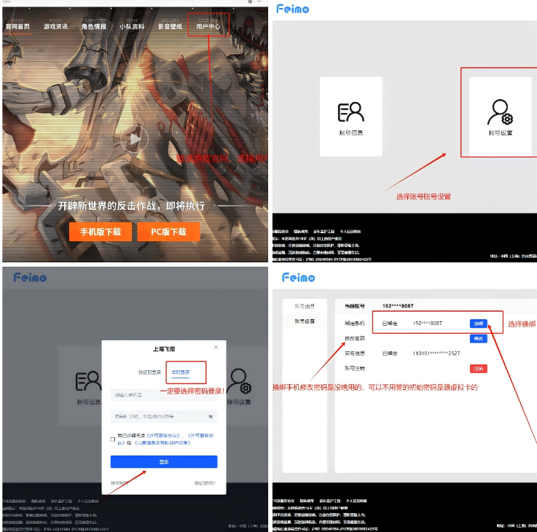Focus the phone number field in login dialog
The image size is (537, 532).
(164, 395)
